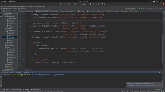Commit changes with the green checkmark icon
The image size is (165, 92).
coord(156,9)
